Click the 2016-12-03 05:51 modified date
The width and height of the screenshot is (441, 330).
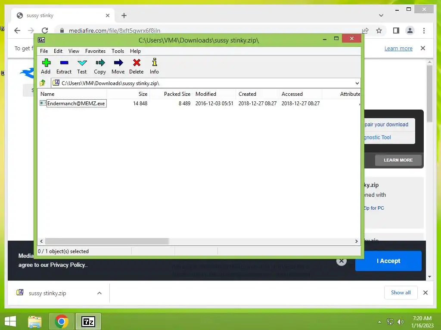pos(214,104)
